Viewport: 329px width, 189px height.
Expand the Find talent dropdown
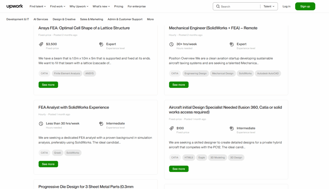pos(37,6)
